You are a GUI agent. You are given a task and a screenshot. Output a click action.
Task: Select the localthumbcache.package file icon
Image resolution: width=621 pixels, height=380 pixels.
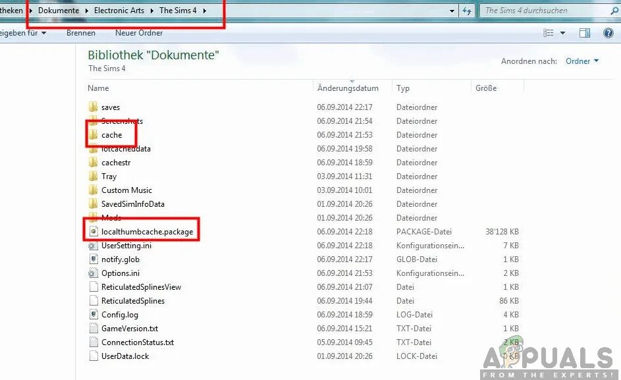[94, 231]
